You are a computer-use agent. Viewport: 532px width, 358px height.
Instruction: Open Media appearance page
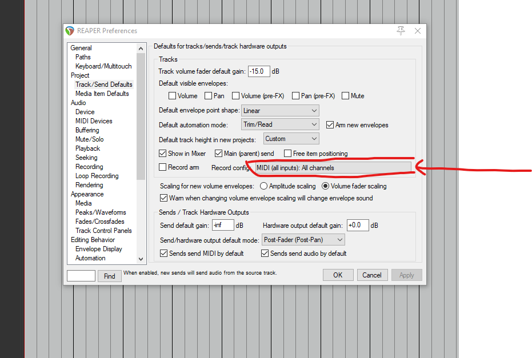tap(83, 203)
